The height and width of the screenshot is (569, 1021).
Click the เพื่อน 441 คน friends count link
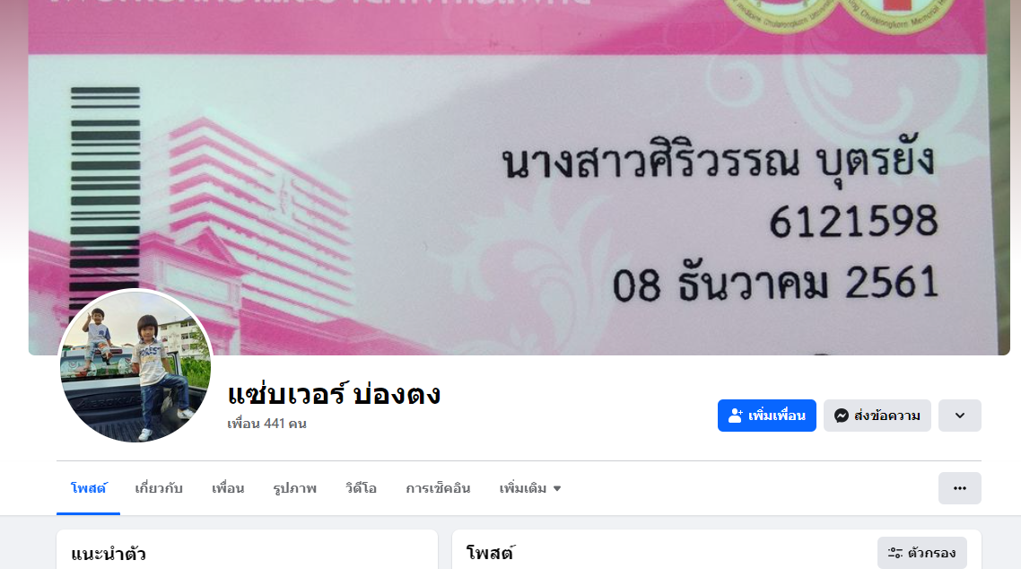tap(267, 424)
